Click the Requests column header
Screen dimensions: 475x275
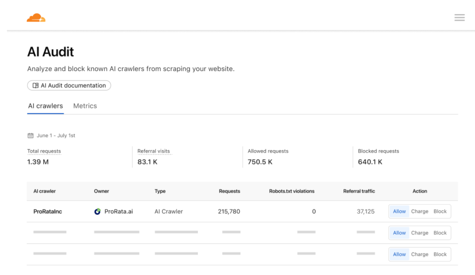(229, 191)
